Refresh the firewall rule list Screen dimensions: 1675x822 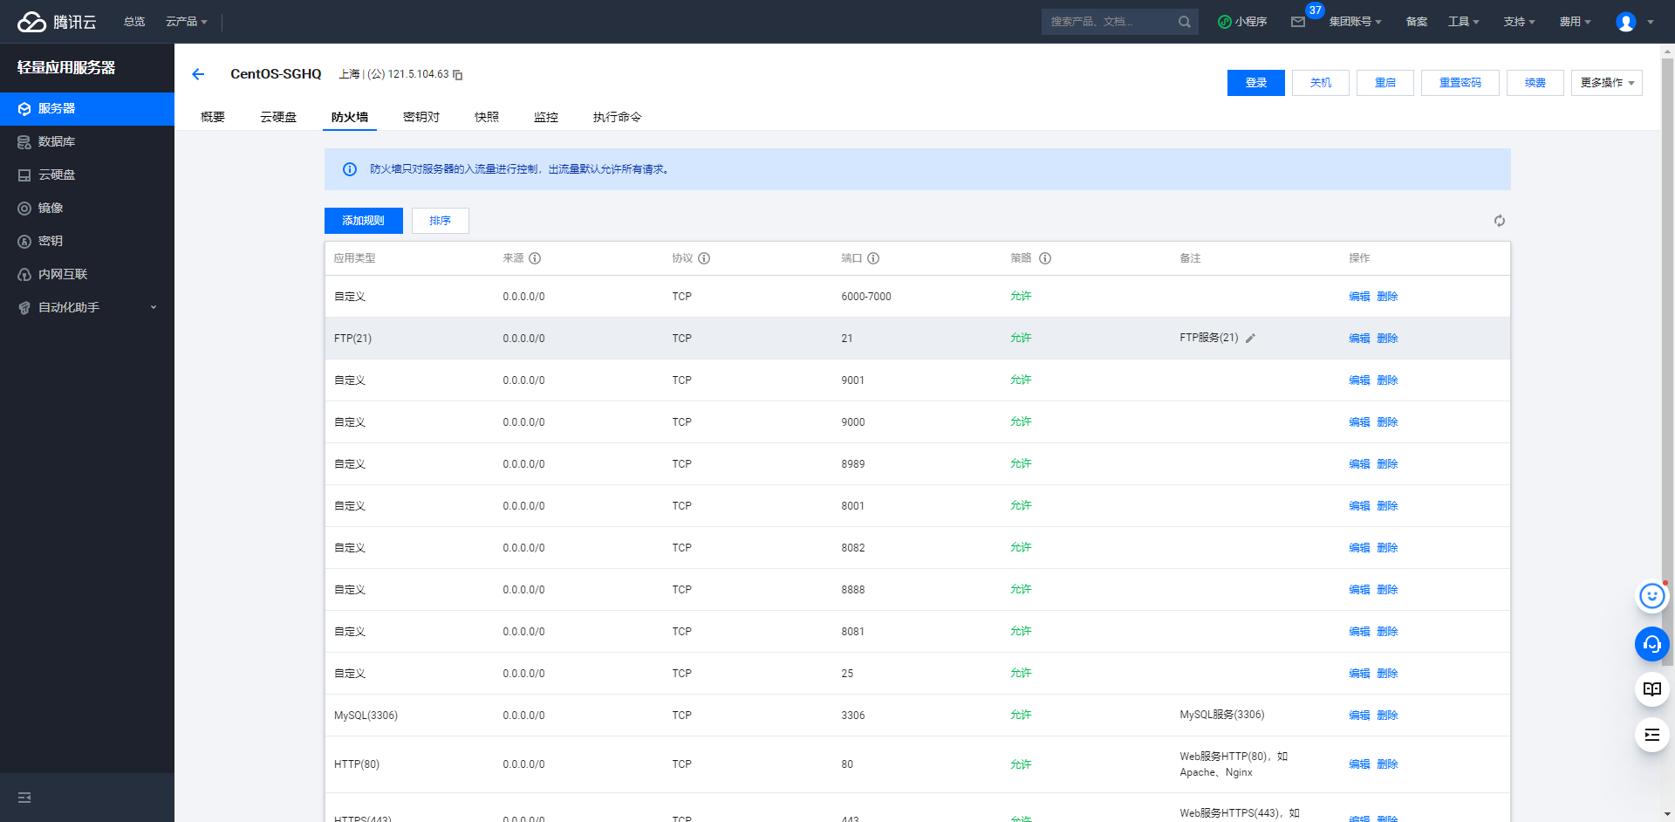click(1500, 221)
